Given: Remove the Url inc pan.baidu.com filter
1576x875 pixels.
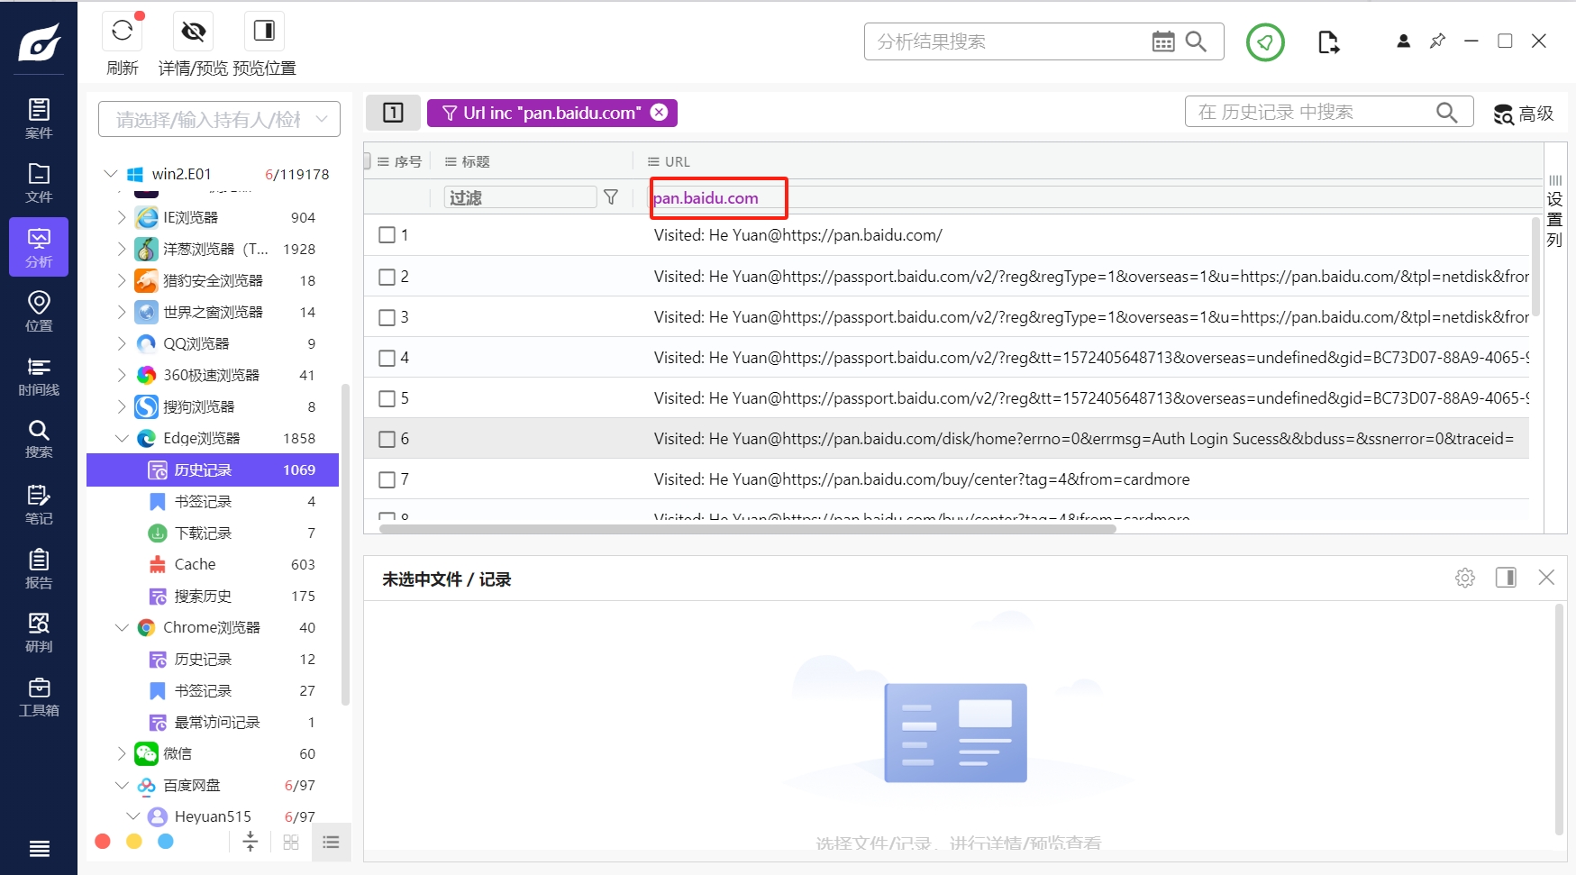Looking at the screenshot, I should point(660,112).
